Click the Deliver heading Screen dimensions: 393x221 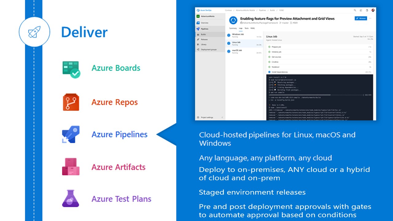tap(84, 32)
